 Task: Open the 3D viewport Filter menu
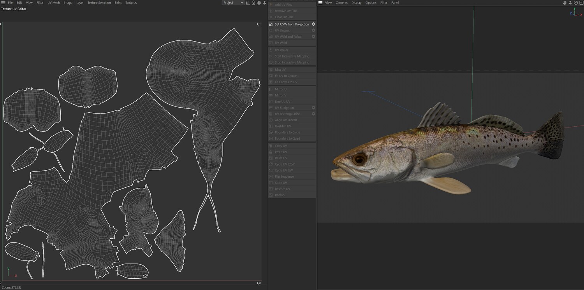coord(384,3)
